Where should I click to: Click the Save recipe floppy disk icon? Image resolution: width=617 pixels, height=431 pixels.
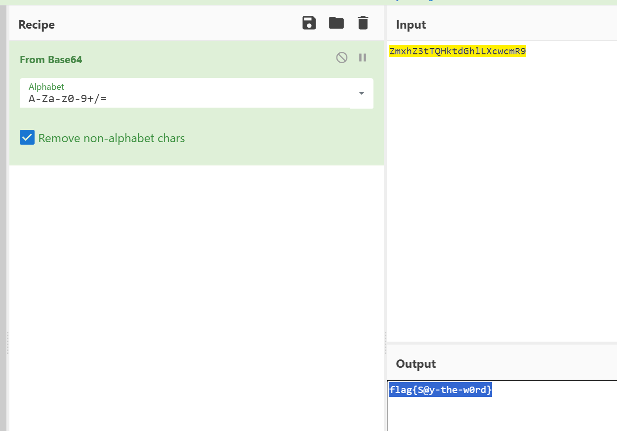tap(309, 23)
